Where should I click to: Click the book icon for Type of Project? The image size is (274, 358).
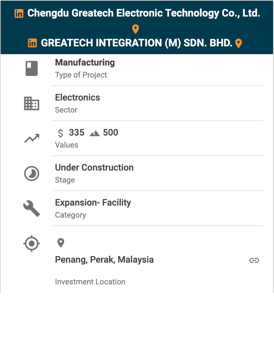[32, 68]
